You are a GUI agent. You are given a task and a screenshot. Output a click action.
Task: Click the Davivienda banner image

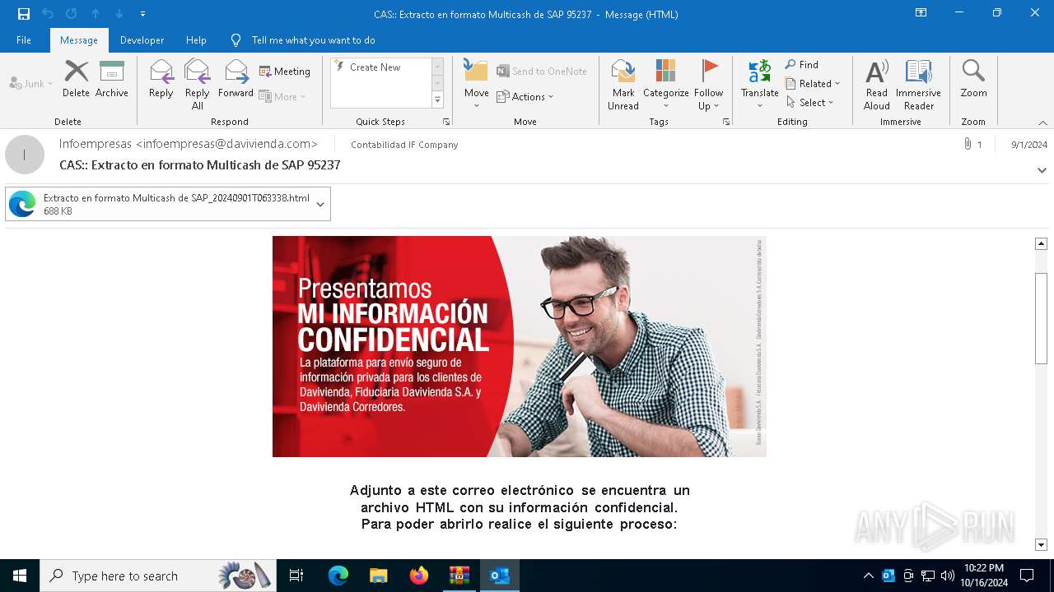click(519, 346)
